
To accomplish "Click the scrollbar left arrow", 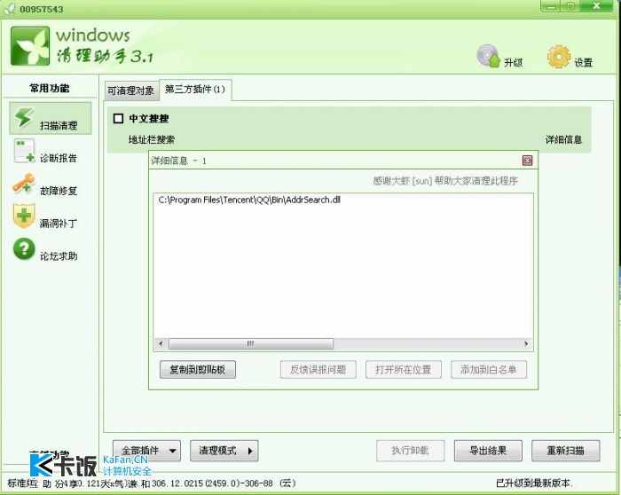I will click(x=161, y=343).
